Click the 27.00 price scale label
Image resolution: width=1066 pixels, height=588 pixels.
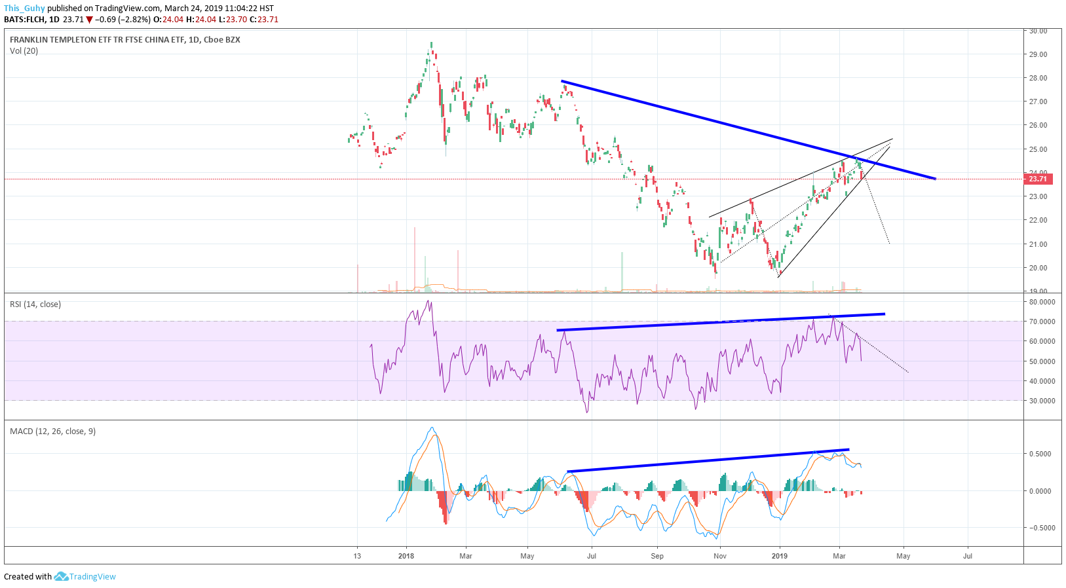pyautogui.click(x=1038, y=101)
